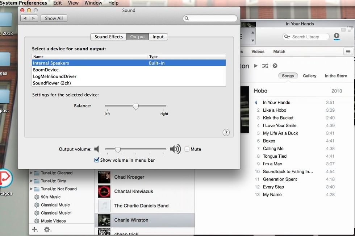This screenshot has width=355, height=236.
Task: Click the Show All button
Action: (x=54, y=18)
